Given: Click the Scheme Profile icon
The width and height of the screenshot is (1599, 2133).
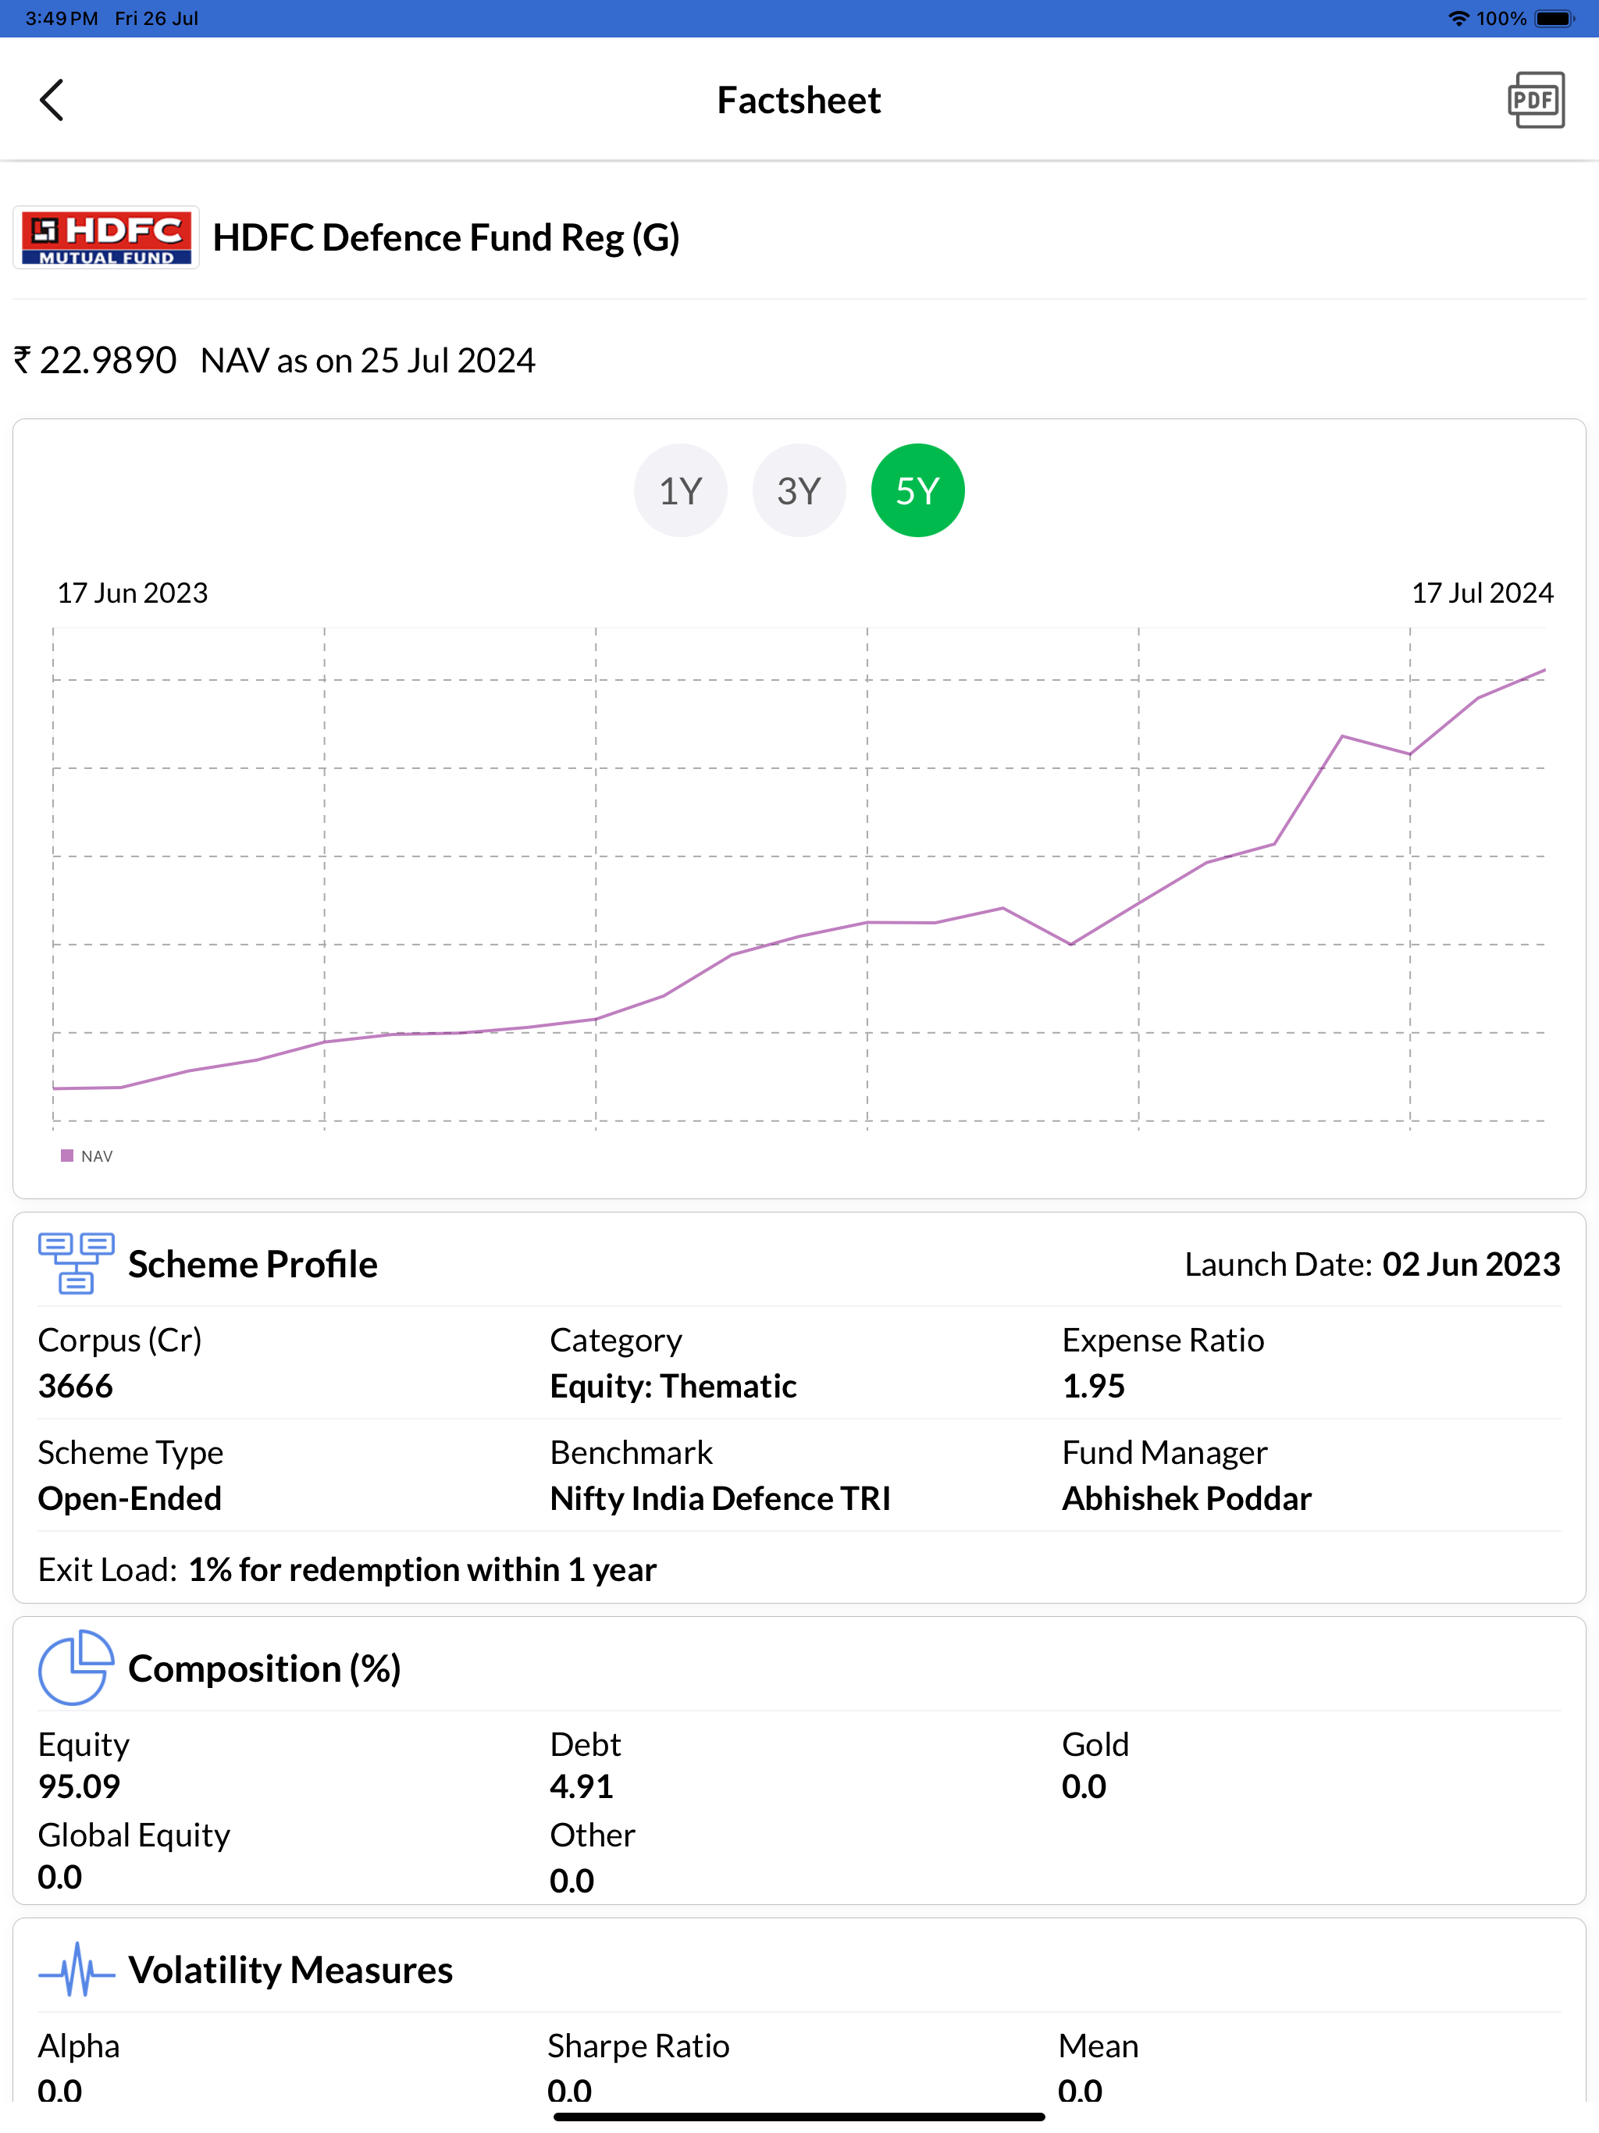Looking at the screenshot, I should tap(77, 1263).
